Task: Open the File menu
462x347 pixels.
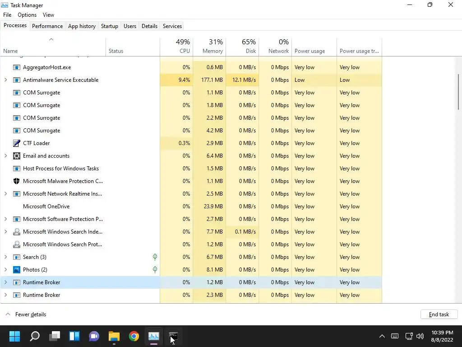Action: [7, 15]
